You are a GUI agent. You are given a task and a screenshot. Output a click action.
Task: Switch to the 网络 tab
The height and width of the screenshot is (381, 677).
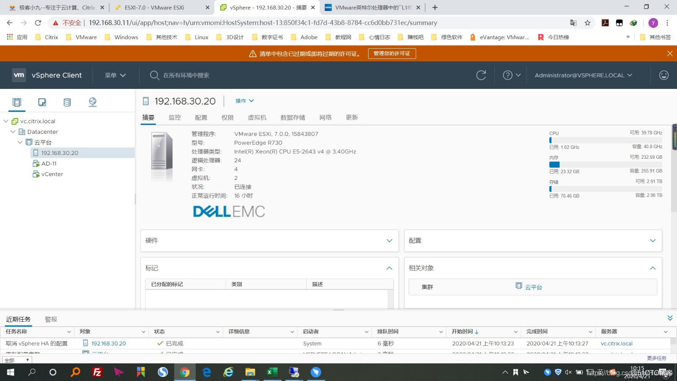(325, 117)
